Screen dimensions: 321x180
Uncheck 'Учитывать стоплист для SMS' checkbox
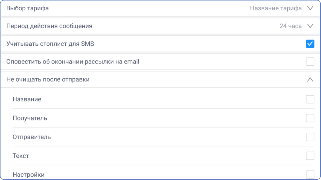tap(310, 44)
